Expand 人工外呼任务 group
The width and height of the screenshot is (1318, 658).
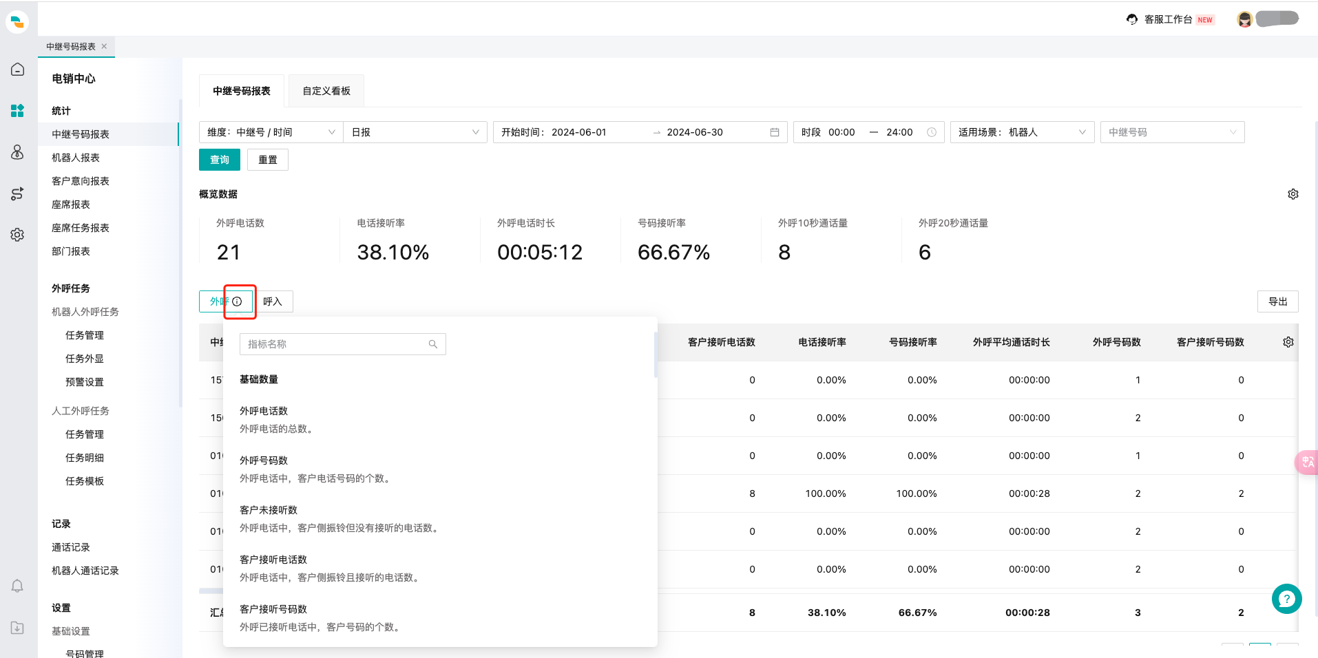(x=81, y=411)
